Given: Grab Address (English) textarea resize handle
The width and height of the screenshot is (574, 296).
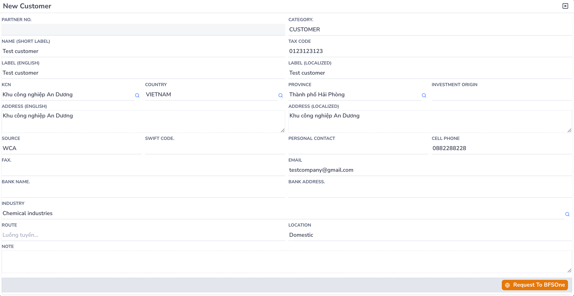Looking at the screenshot, I should point(283,130).
